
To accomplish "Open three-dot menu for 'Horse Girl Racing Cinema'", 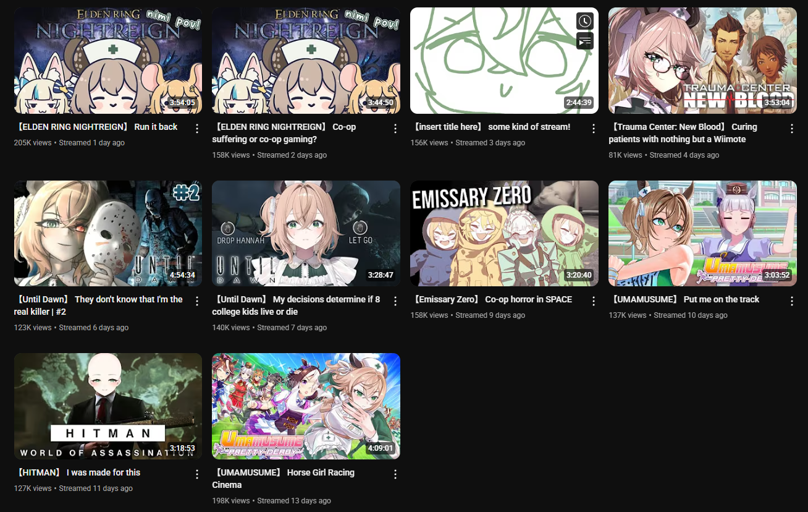I will click(395, 474).
